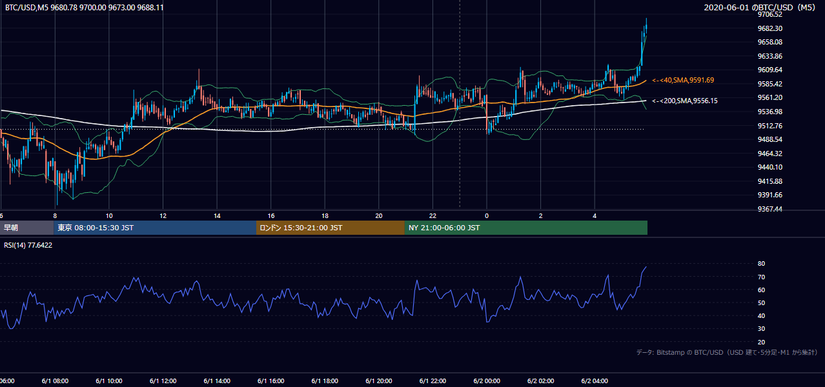Select the Tokyo 08:00-15:30 JST session bar
The width and height of the screenshot is (825, 387).
click(x=155, y=228)
